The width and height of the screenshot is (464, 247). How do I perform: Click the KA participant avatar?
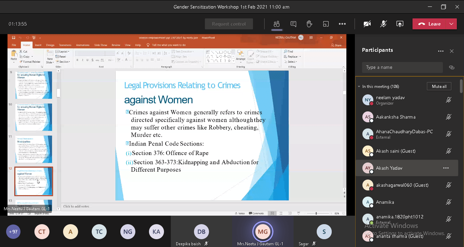[156, 232]
